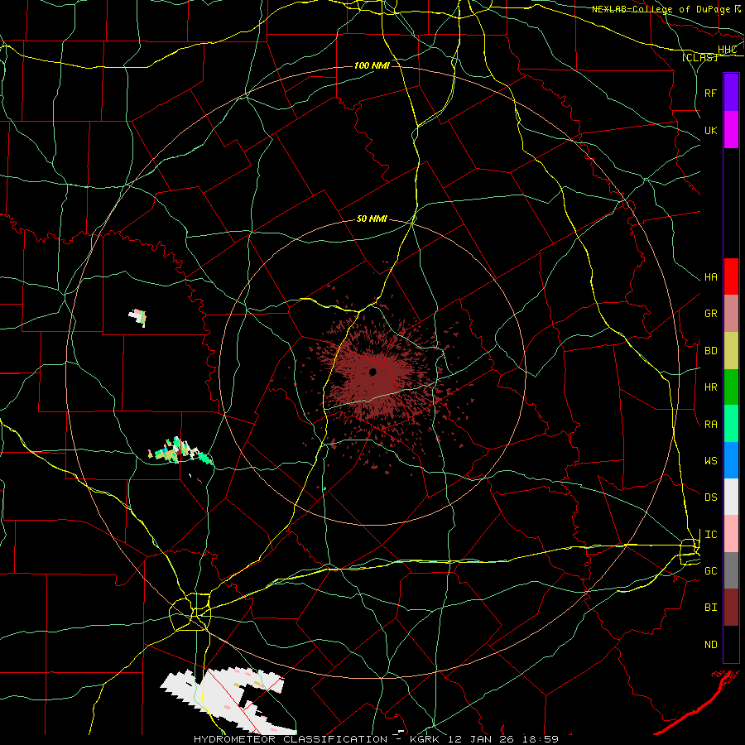
Task: Click the UK legend label
Action: (710, 131)
